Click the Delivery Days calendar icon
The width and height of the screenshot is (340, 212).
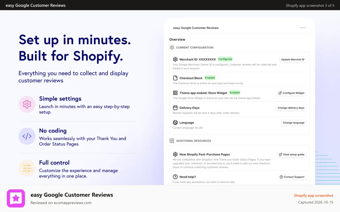coord(175,108)
